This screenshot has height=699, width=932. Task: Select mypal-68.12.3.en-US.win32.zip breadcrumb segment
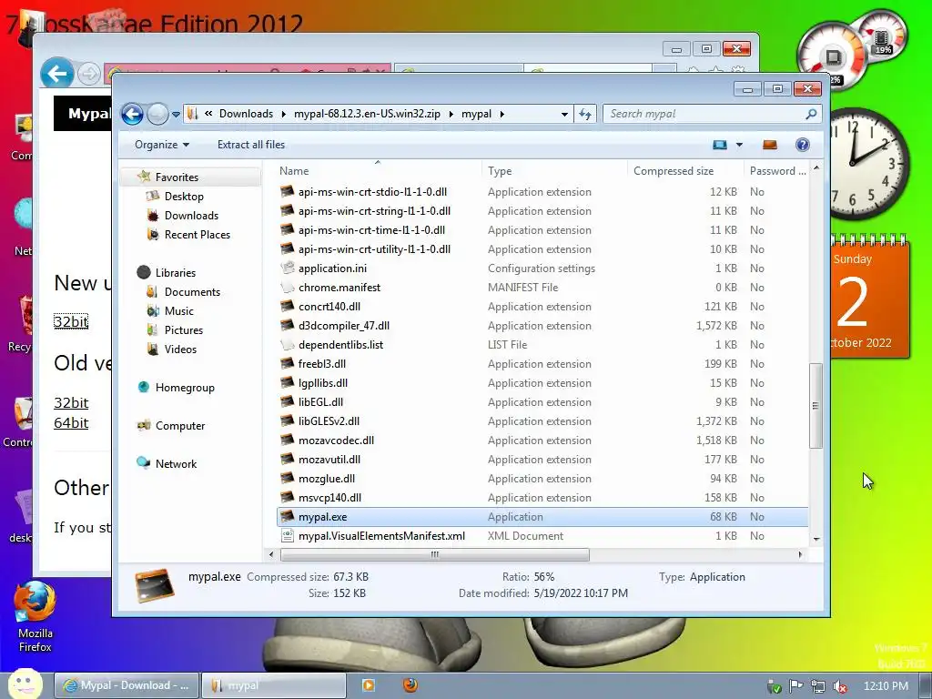tap(367, 114)
